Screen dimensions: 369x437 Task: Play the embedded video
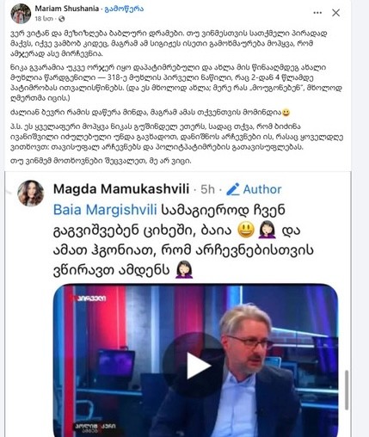click(198, 366)
